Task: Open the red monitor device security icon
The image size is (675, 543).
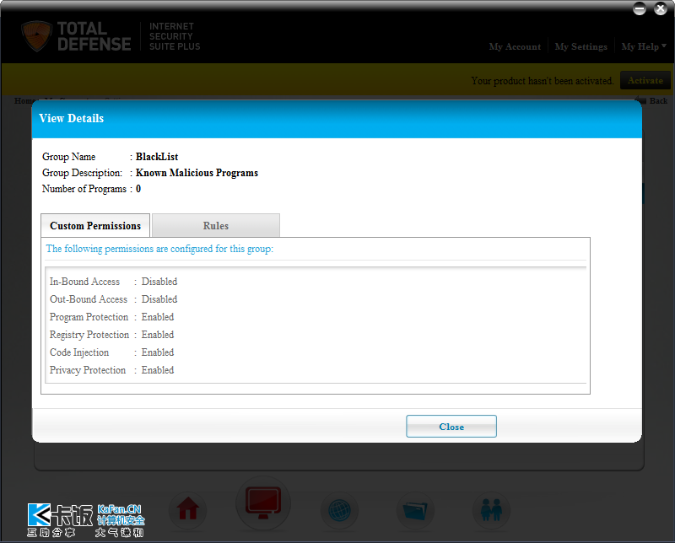Action: coord(263,503)
